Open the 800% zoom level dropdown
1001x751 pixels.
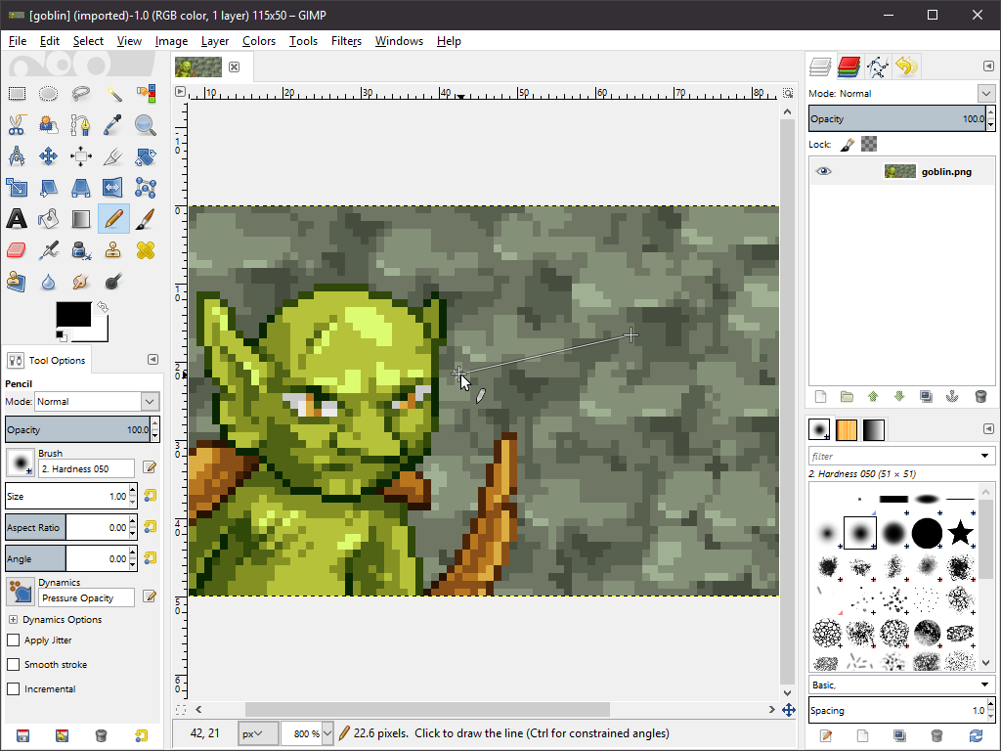tap(327, 733)
